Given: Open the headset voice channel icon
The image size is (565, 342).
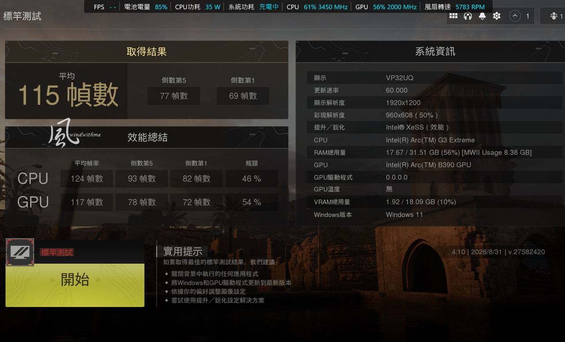Looking at the screenshot, I should [468, 16].
